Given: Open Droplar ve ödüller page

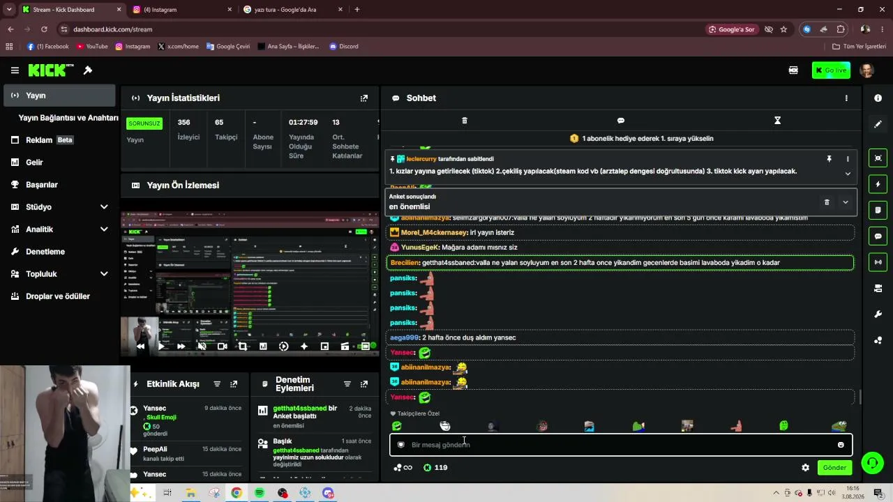Looking at the screenshot, I should pyautogui.click(x=59, y=296).
